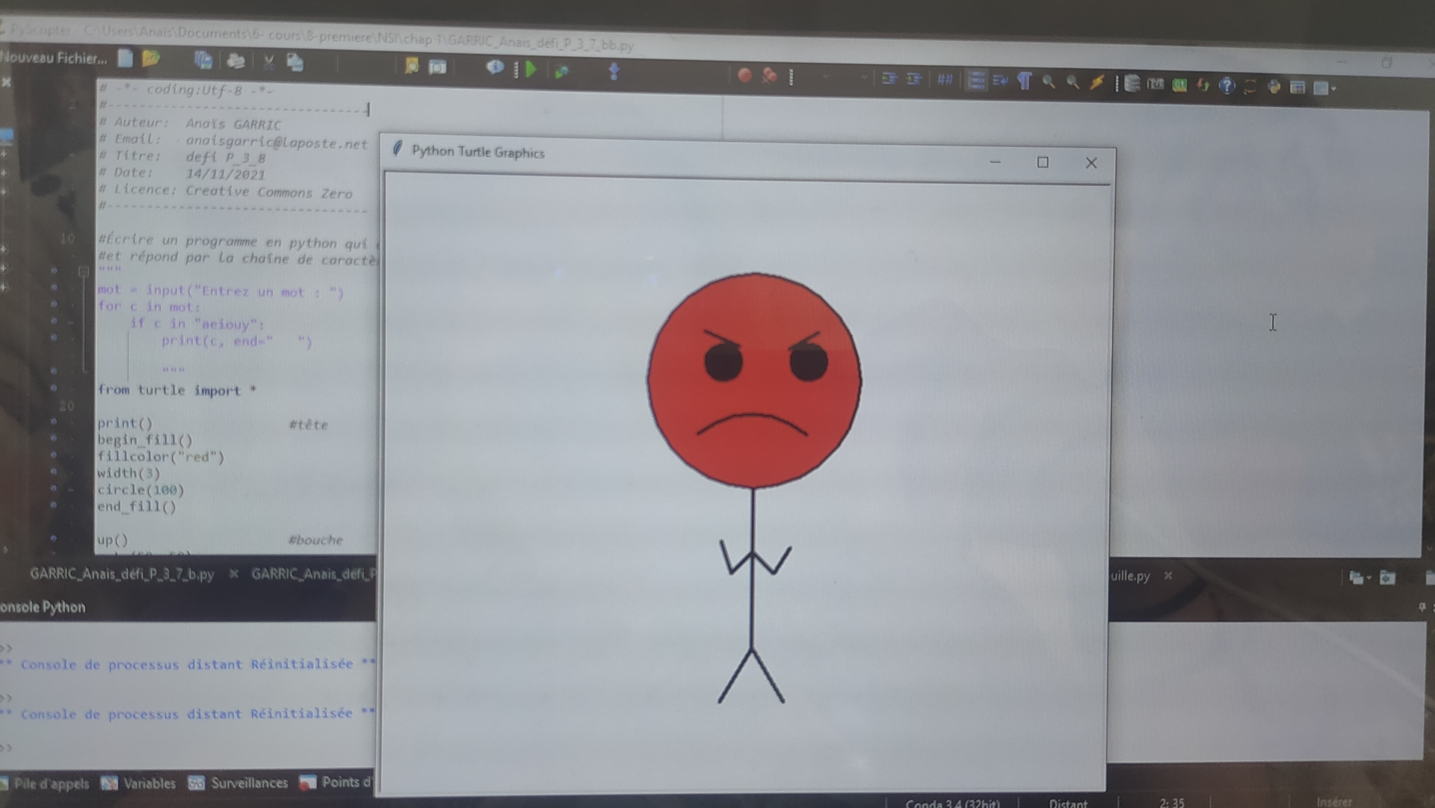Click the Step Into debug arrow
This screenshot has height=808, width=1435.
[614, 72]
